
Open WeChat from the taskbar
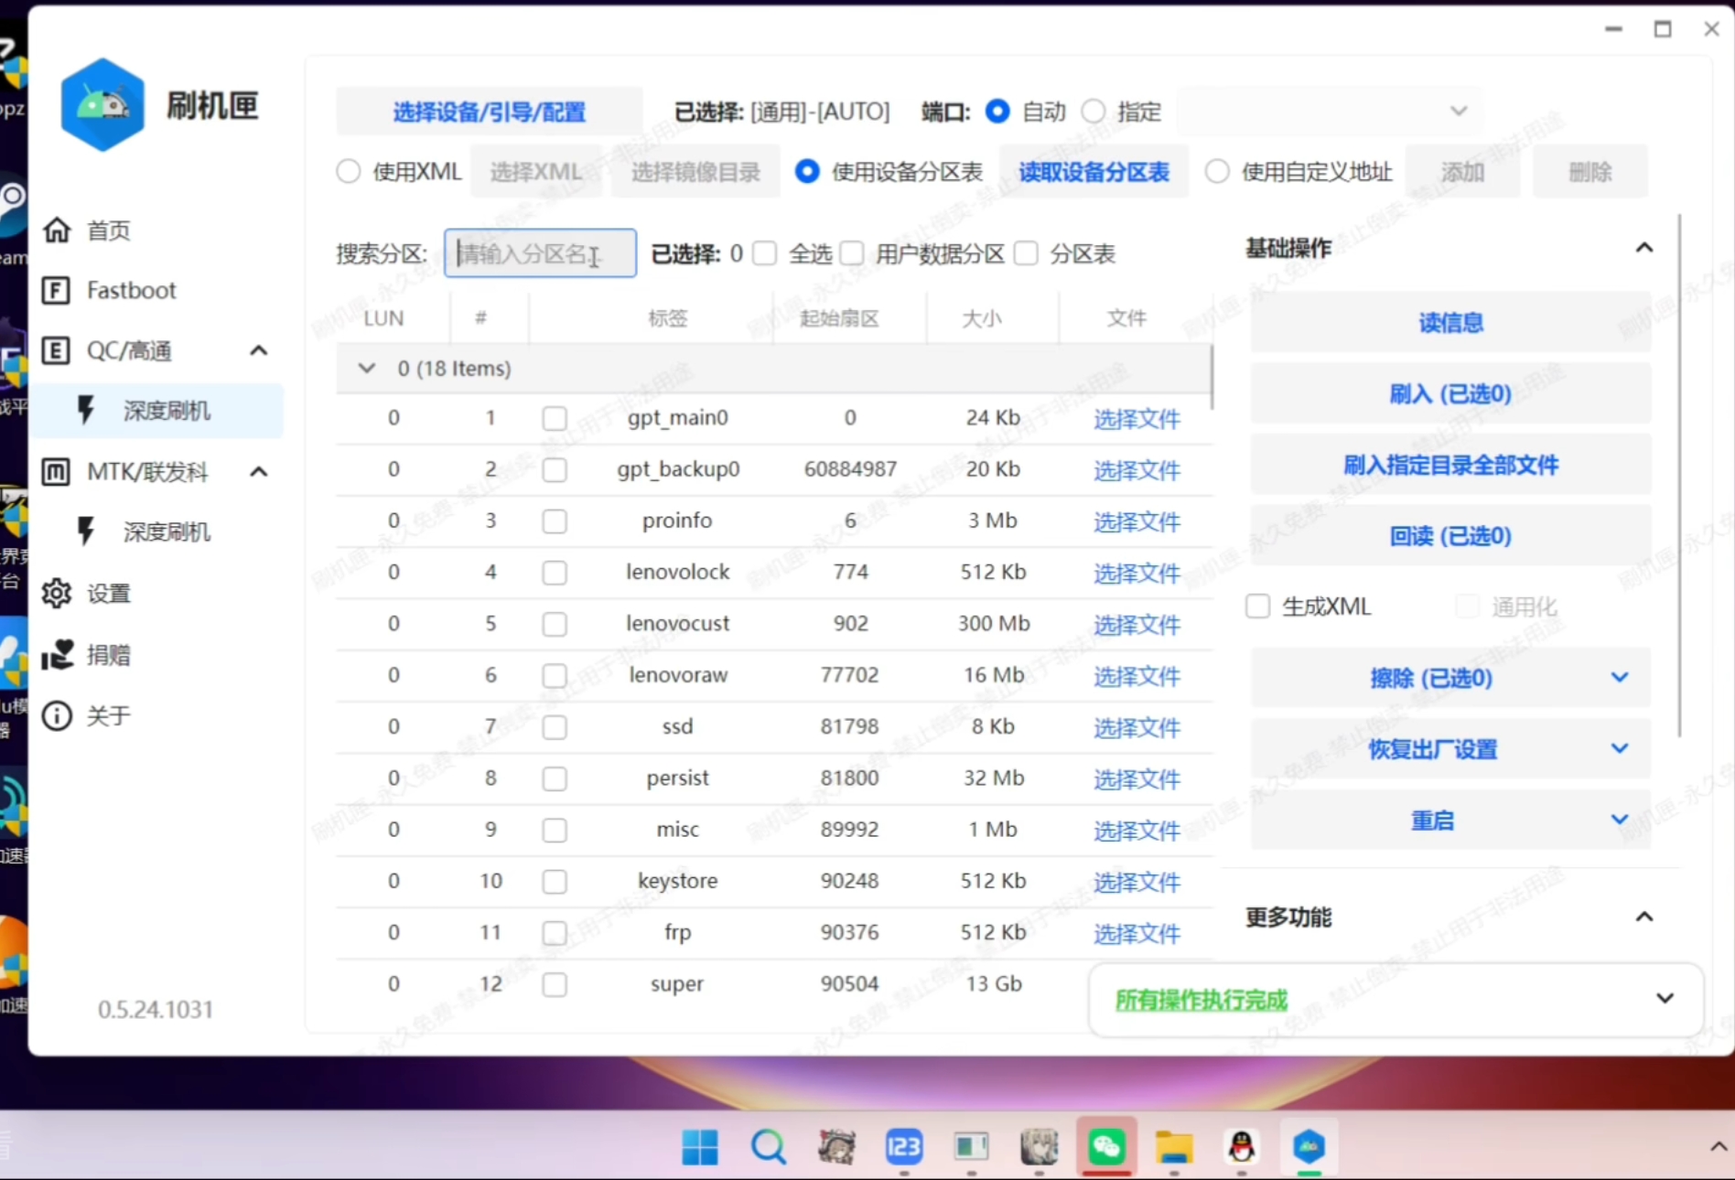[x=1106, y=1147]
